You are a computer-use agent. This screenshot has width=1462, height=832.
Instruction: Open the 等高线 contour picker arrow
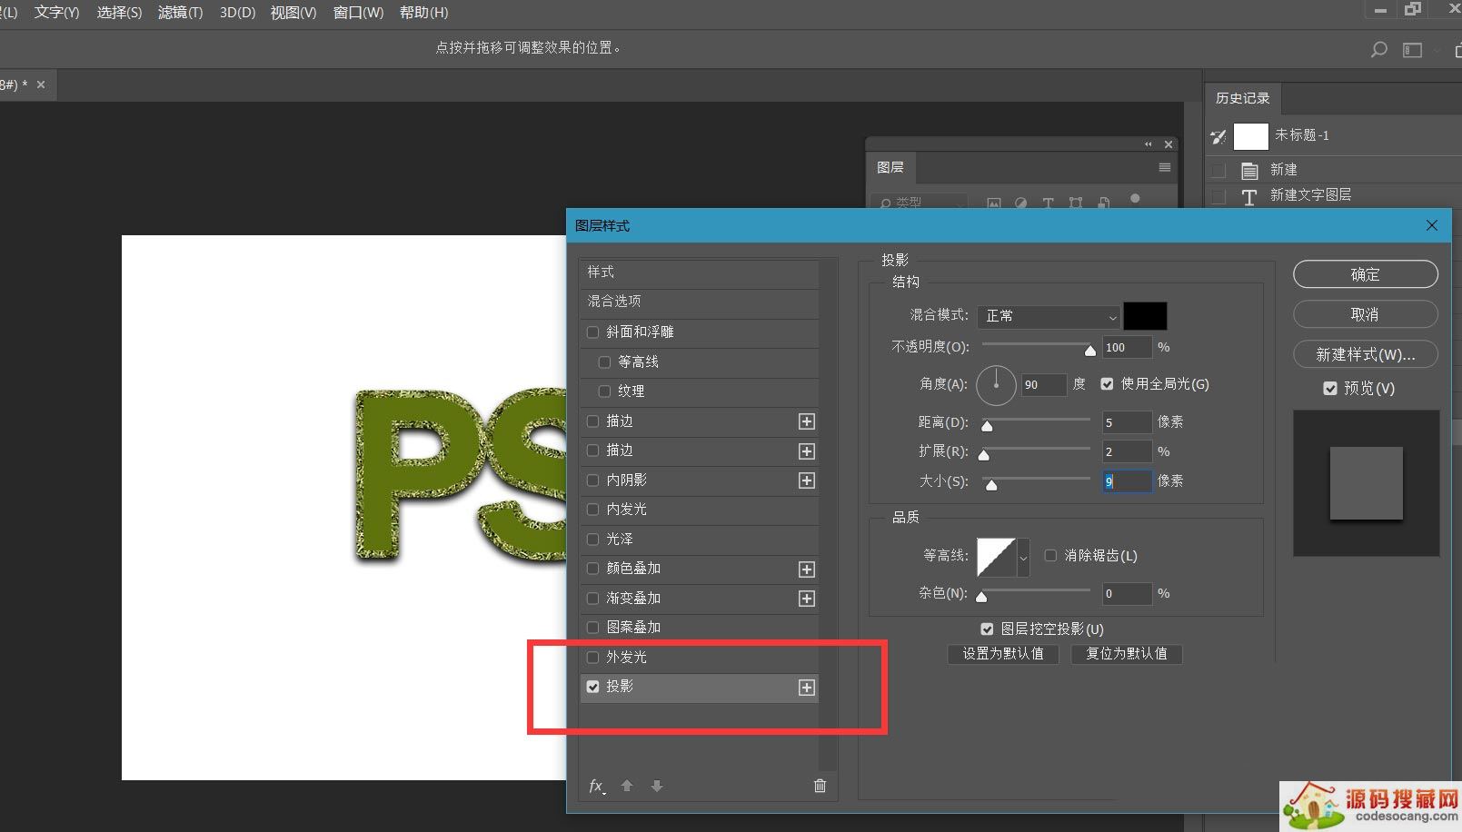[1023, 558]
